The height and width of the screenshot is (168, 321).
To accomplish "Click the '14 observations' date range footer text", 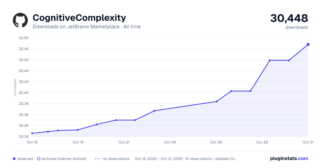I will pos(186,159).
